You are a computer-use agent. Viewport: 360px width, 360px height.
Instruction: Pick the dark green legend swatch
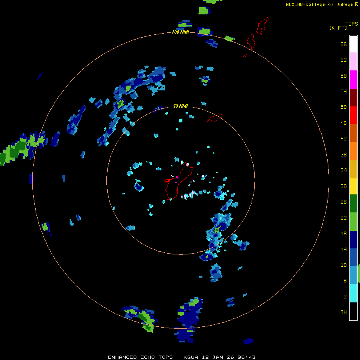353,204
